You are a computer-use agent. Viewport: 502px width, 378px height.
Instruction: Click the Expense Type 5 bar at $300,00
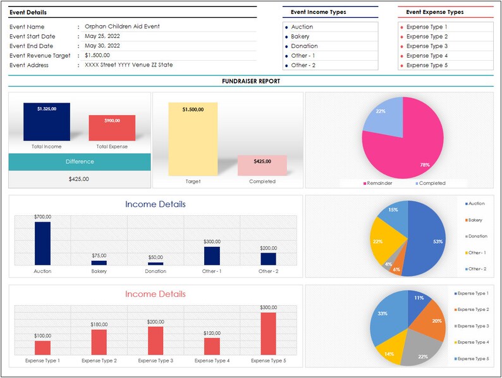point(268,334)
